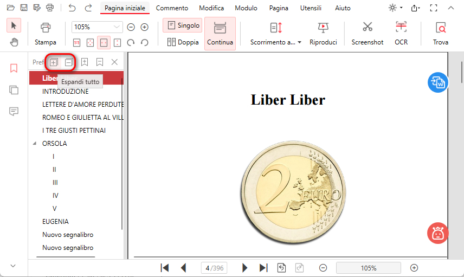This screenshot has width=464, height=277.
Task: Select Doppia page layout
Action: (183, 42)
